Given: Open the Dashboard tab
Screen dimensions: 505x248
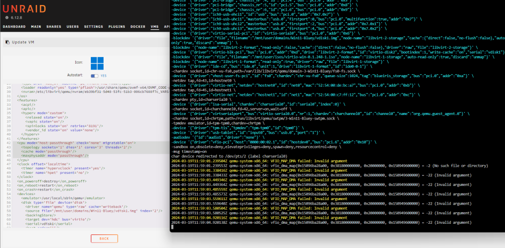Looking at the screenshot, I should [14, 27].
